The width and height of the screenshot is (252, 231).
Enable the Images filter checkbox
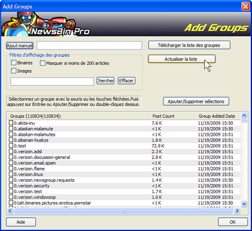coord(13,71)
